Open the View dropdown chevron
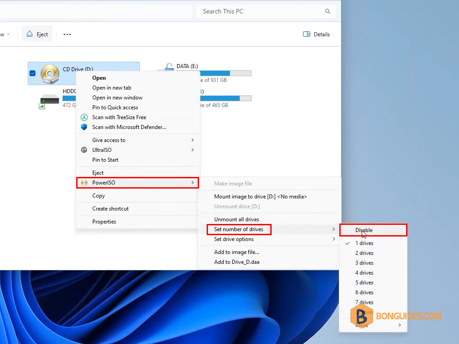Viewport: 459px width, 344px height. (9, 34)
